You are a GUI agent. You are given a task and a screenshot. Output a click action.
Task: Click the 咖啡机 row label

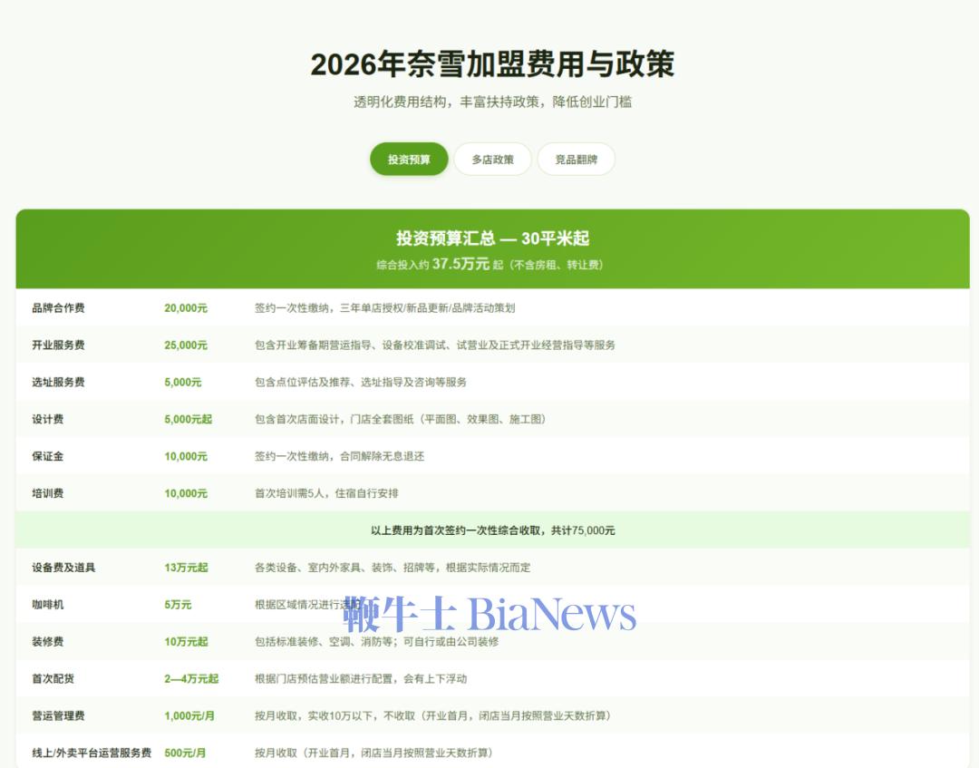47,605
